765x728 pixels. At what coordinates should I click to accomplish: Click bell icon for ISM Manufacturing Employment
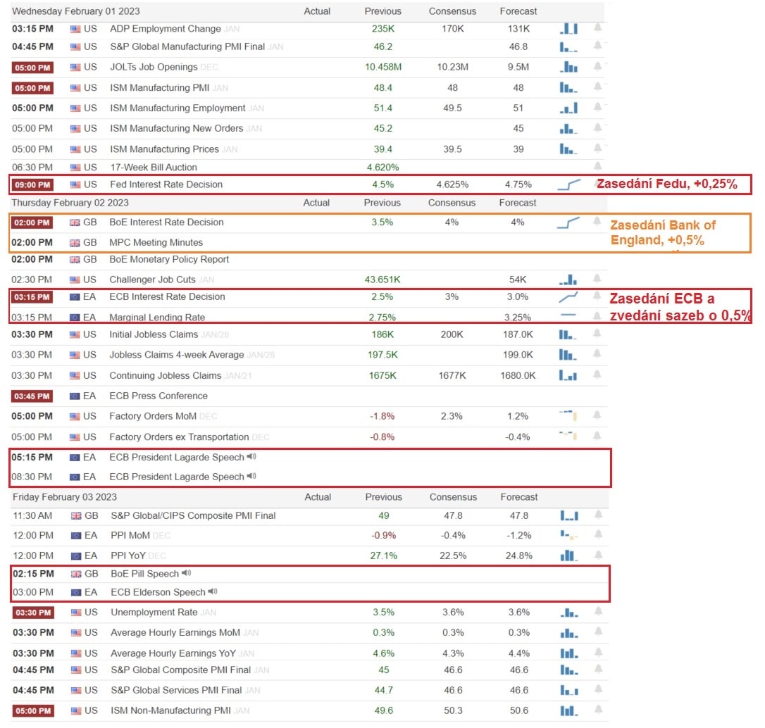point(597,107)
